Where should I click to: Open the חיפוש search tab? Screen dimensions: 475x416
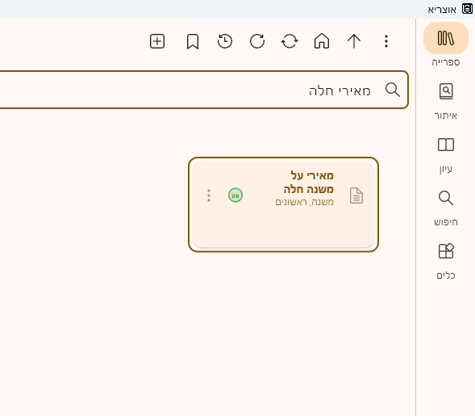tap(446, 208)
